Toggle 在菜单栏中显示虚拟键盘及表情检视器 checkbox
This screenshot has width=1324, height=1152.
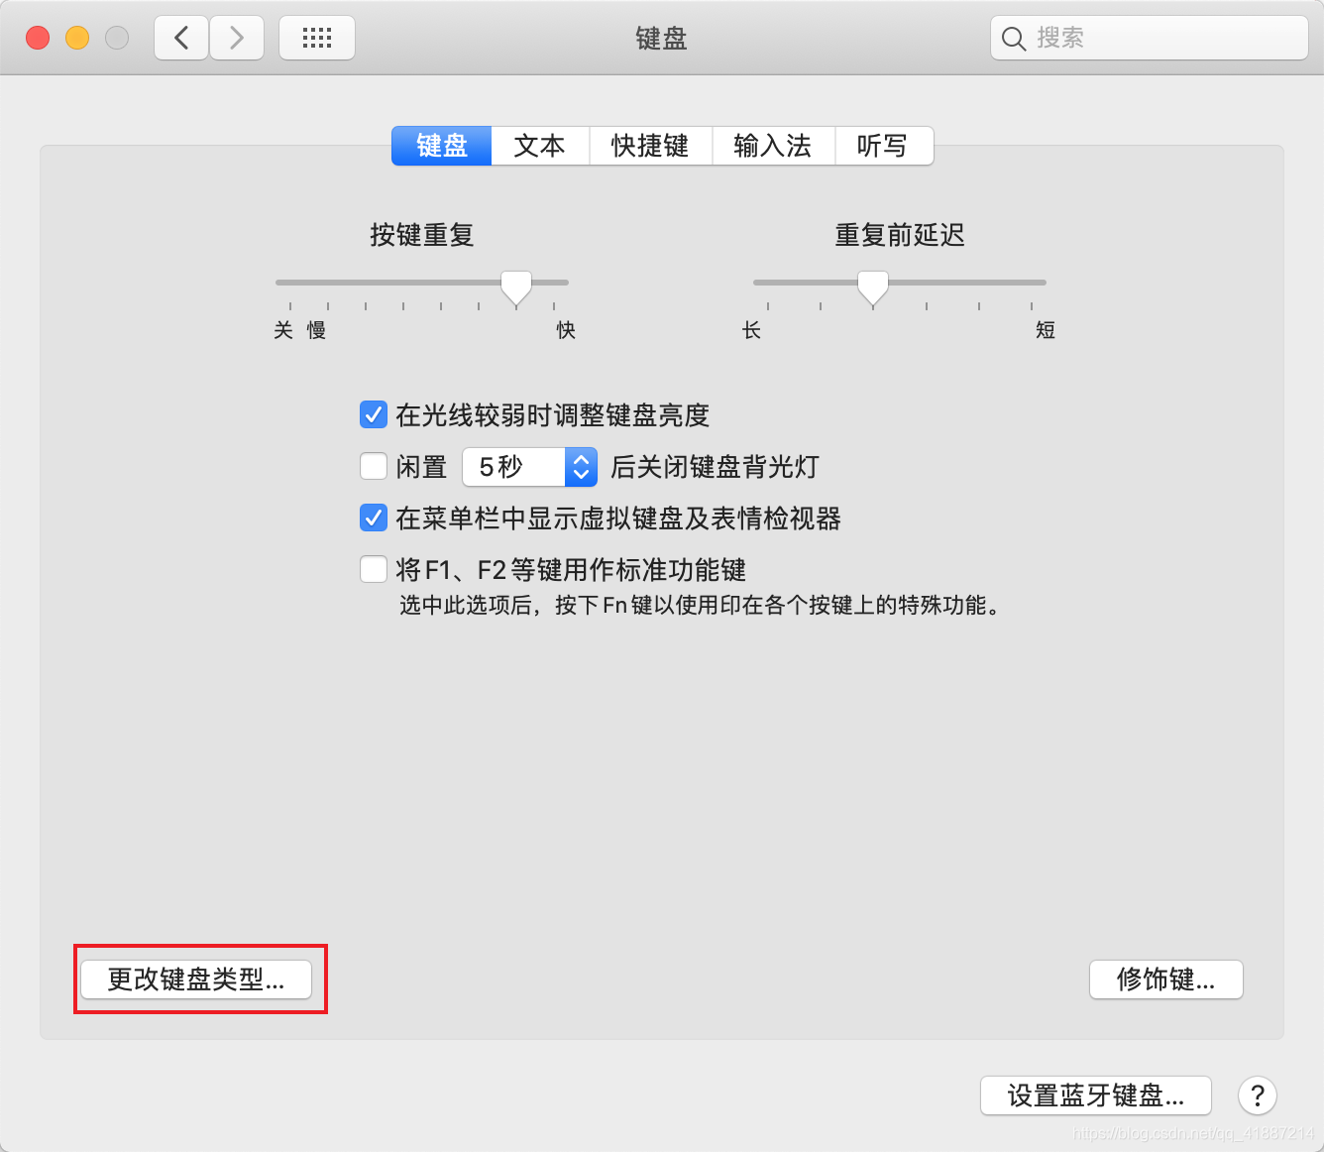pos(374,518)
